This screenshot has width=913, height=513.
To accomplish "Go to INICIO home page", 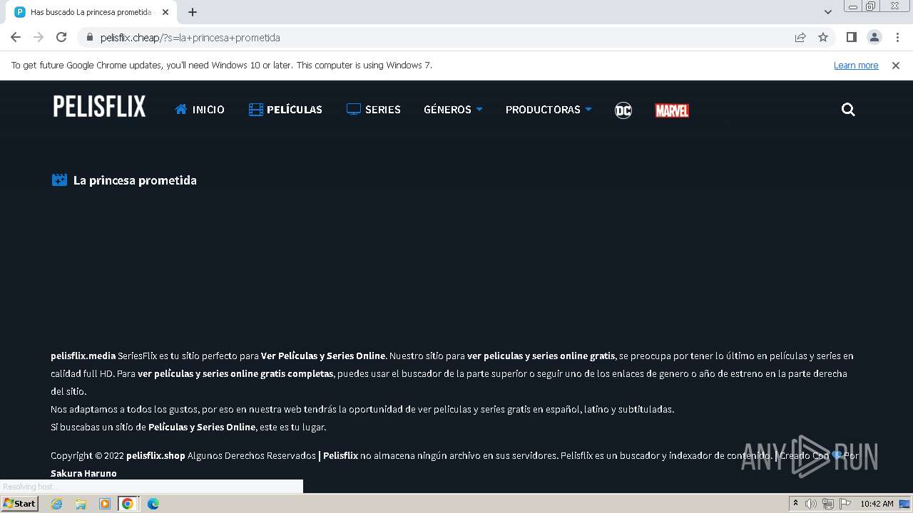I will point(200,110).
